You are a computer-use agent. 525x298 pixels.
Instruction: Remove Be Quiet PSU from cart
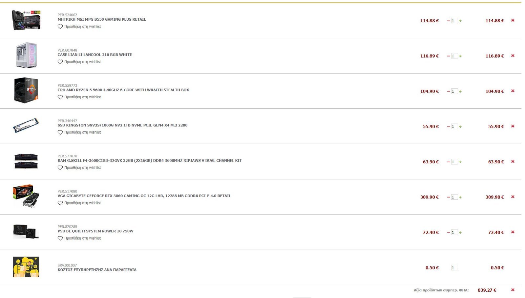click(513, 232)
